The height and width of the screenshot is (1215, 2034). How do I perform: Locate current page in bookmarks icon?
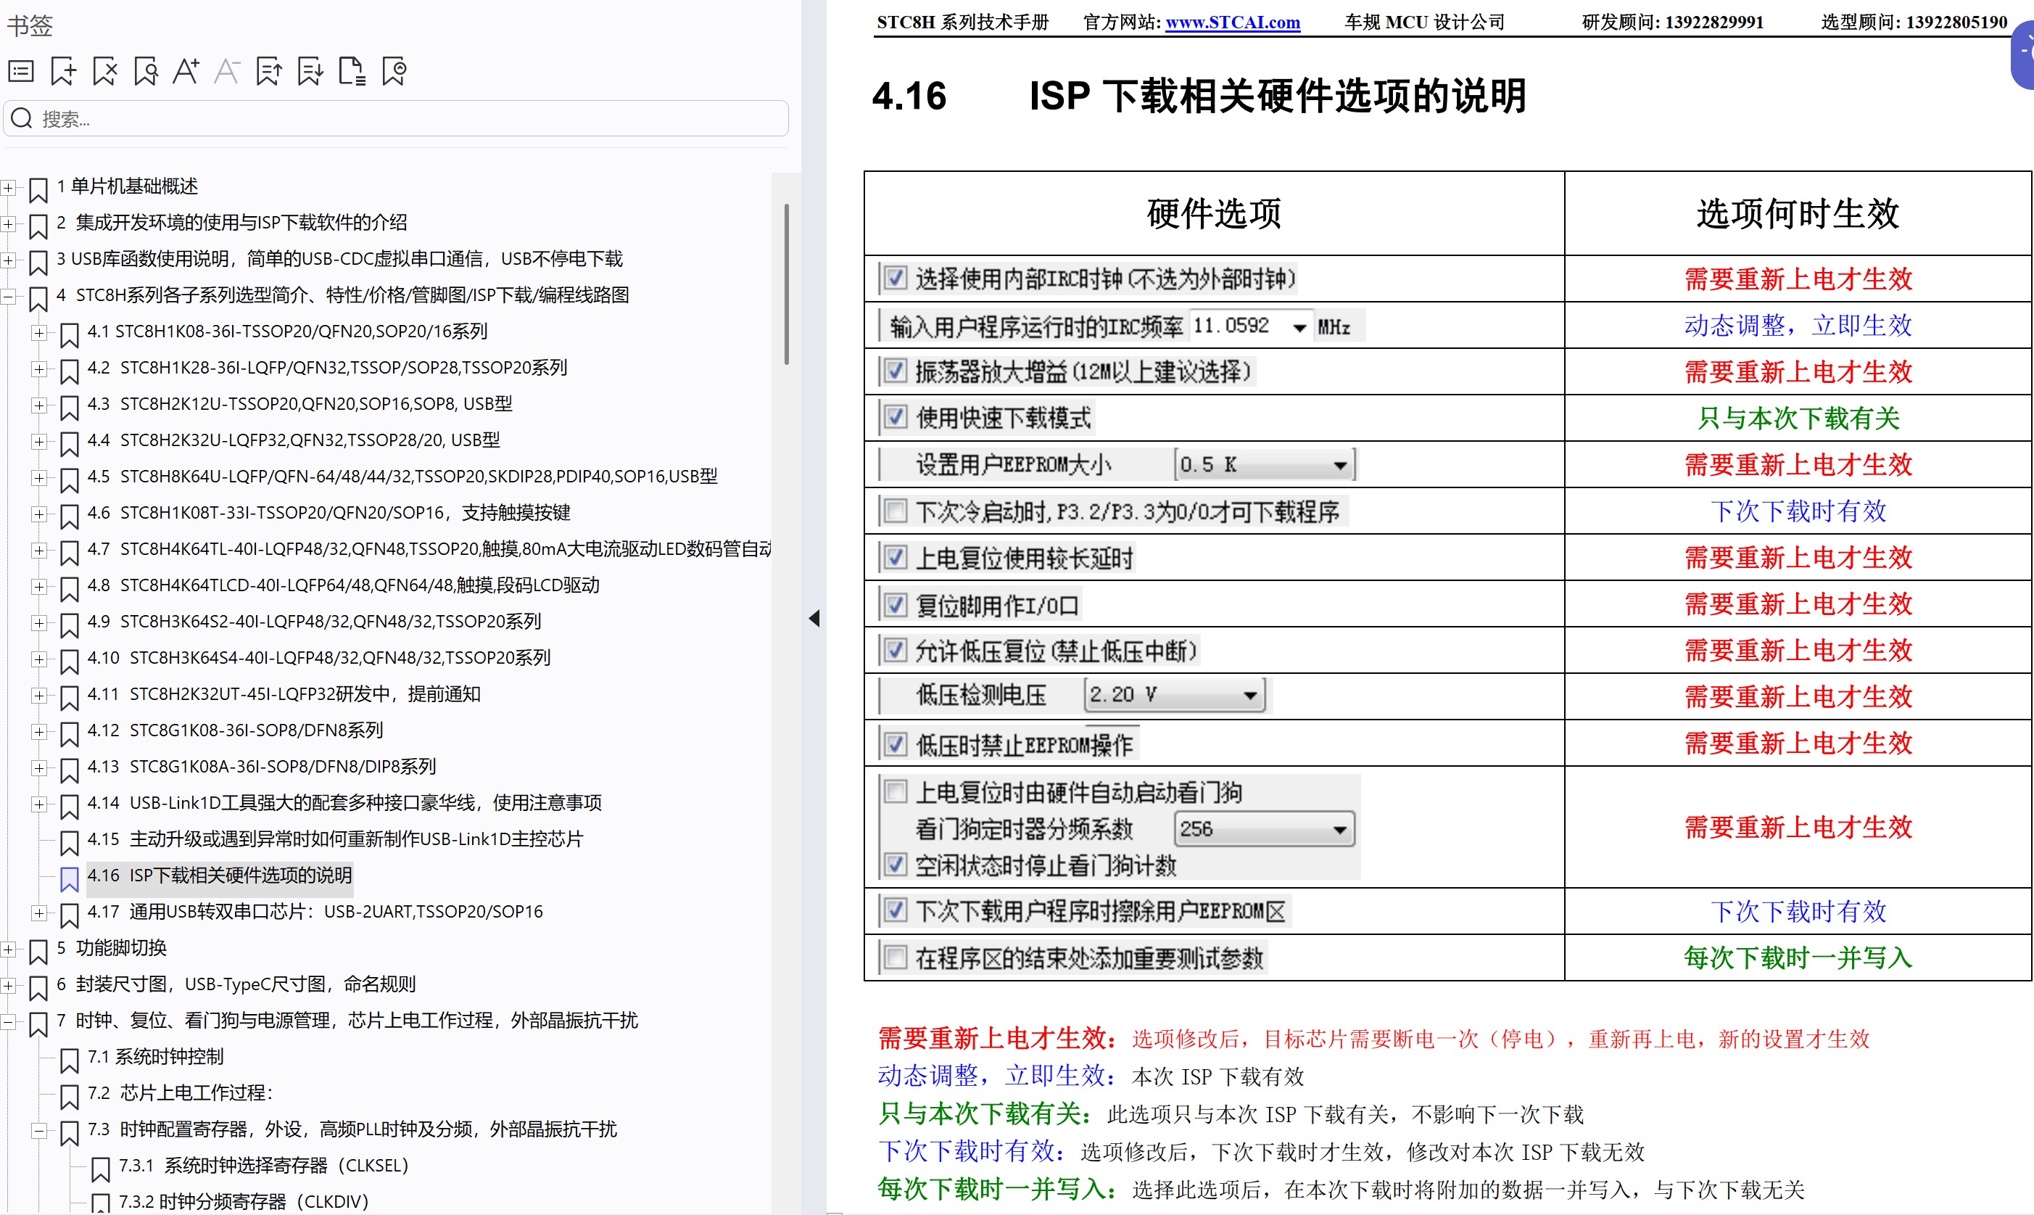(x=394, y=71)
